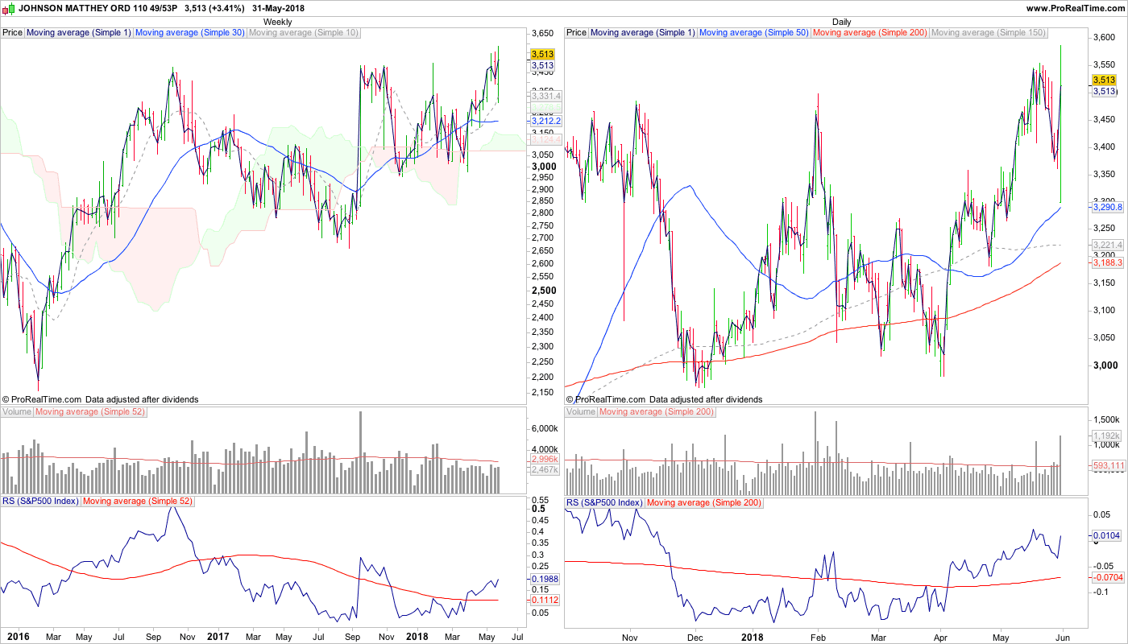Click the Weekly timeframe label
The width and height of the screenshot is (1128, 644).
tap(278, 22)
